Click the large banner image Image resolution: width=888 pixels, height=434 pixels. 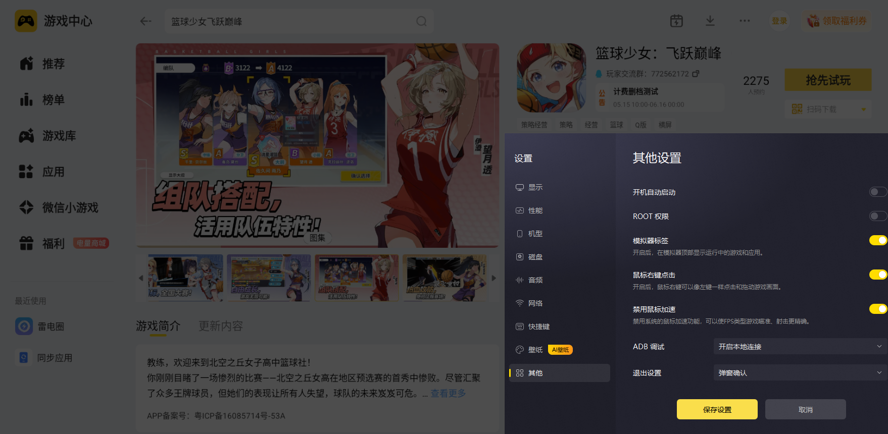(x=317, y=145)
